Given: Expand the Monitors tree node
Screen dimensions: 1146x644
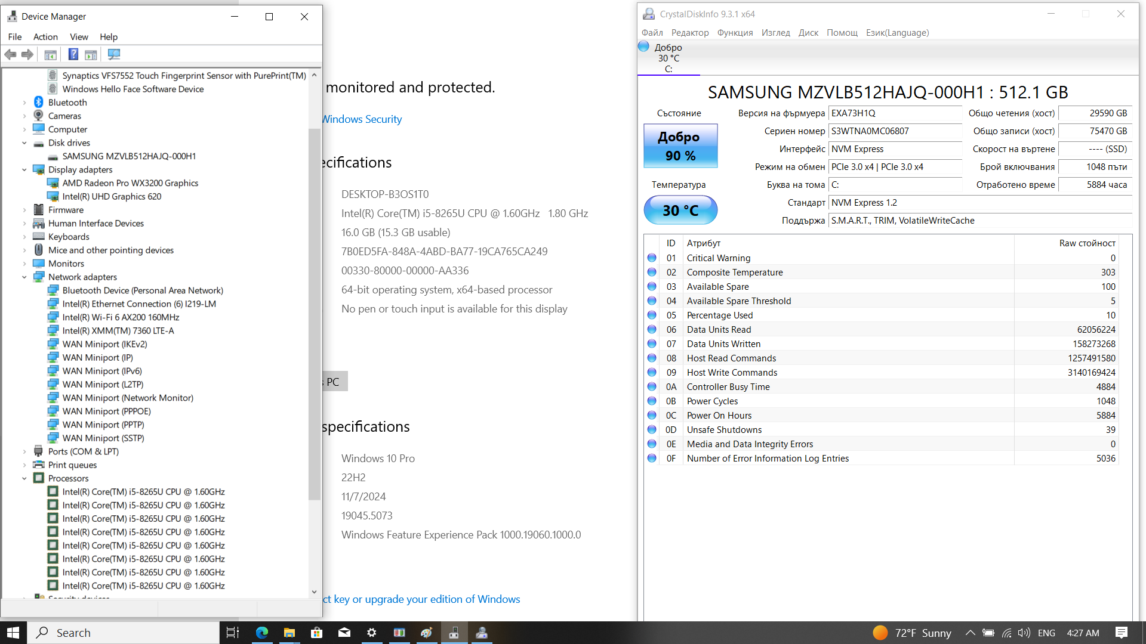Looking at the screenshot, I should [x=24, y=264].
